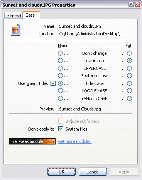Image resolution: width=142 pixels, height=180 pixels.
Task: Select Name radio for tOGGLE cASE
Action: tap(60, 91)
